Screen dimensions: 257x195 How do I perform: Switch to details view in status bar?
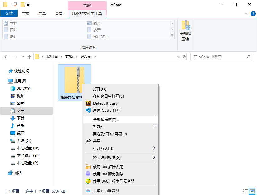245,191
